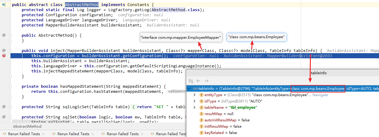The width and height of the screenshot is (379, 137).
Task: Select the 'resultMap = null' row
Action: [282, 114]
